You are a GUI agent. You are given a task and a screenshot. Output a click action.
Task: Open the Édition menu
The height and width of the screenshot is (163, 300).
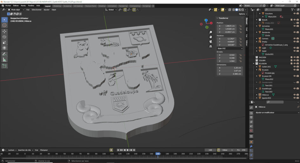click(16, 6)
